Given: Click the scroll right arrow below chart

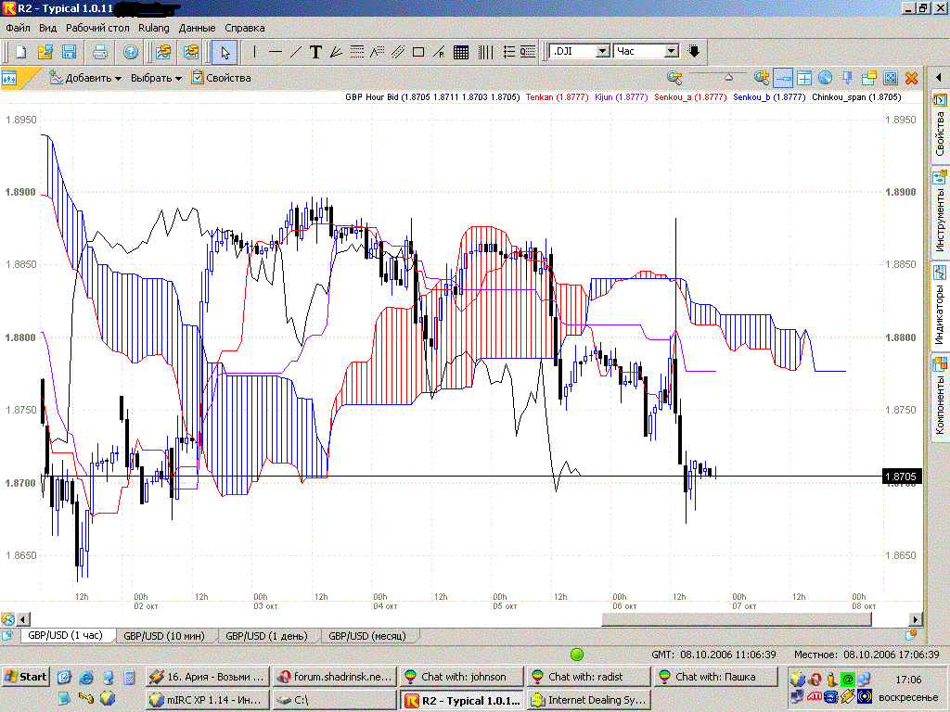Looking at the screenshot, I should click(x=916, y=618).
